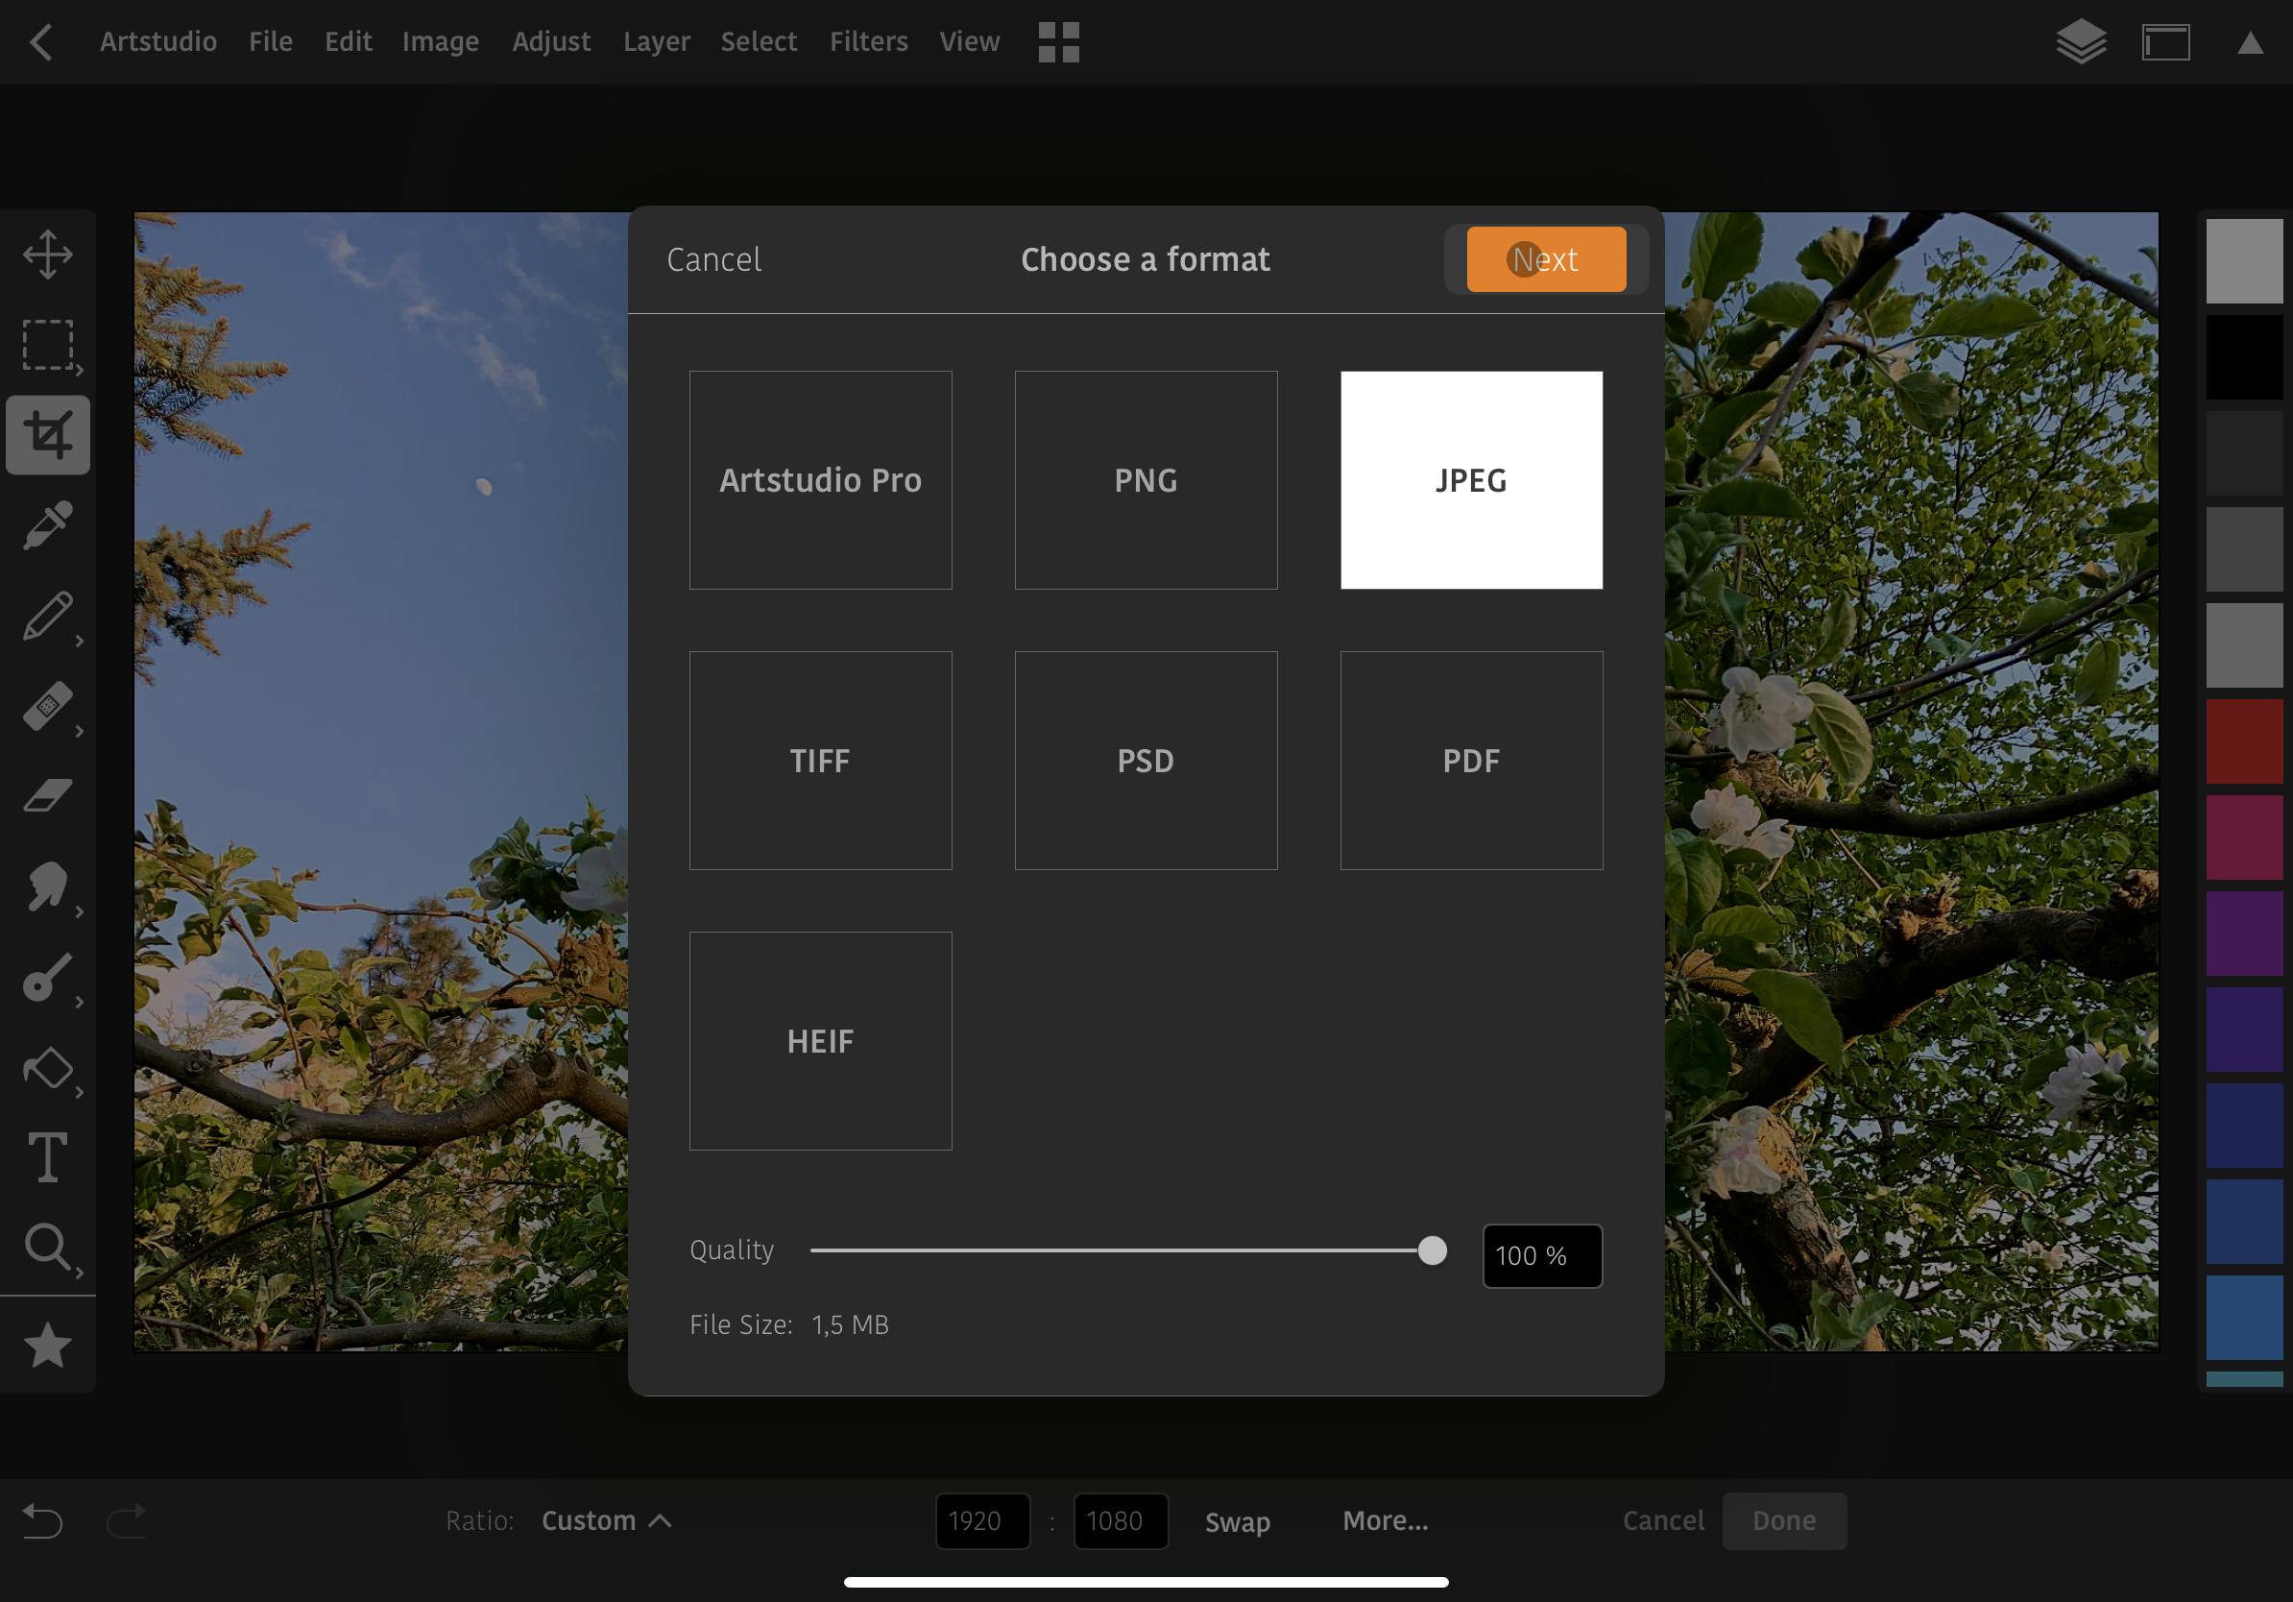This screenshot has width=2293, height=1602.
Task: Choose the PNG format option
Action: pos(1146,480)
